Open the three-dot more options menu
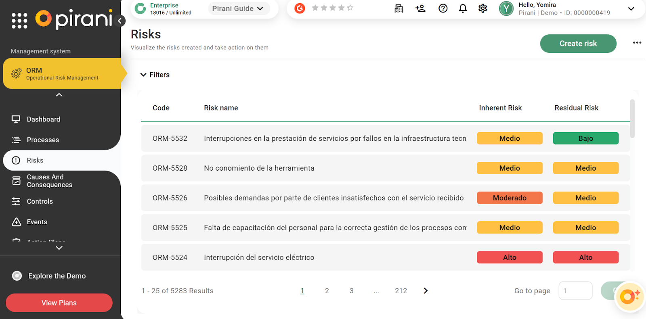This screenshot has width=646, height=319. (637, 43)
